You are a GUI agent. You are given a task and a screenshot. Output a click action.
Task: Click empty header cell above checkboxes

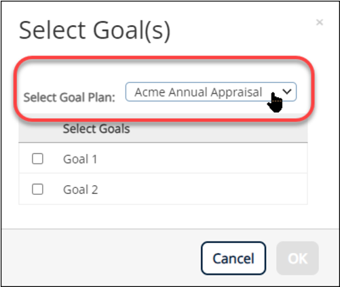(x=37, y=129)
